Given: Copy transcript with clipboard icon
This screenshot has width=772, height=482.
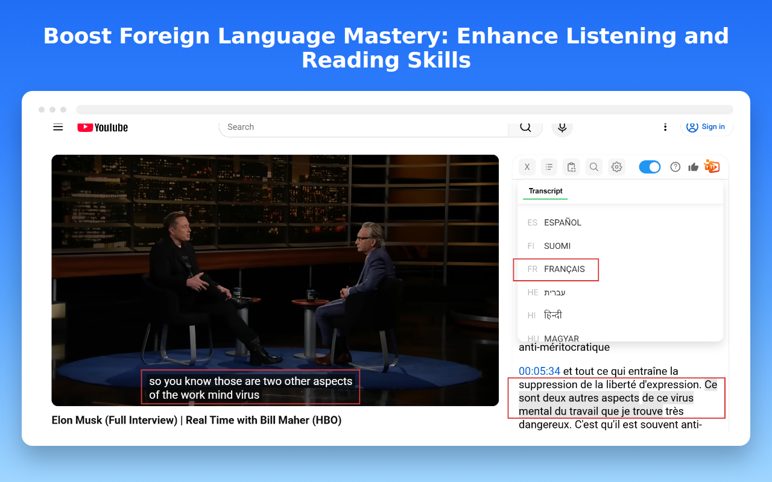Looking at the screenshot, I should (x=571, y=167).
